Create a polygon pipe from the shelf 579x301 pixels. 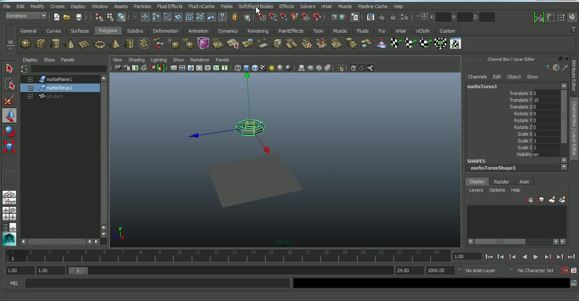[129, 44]
